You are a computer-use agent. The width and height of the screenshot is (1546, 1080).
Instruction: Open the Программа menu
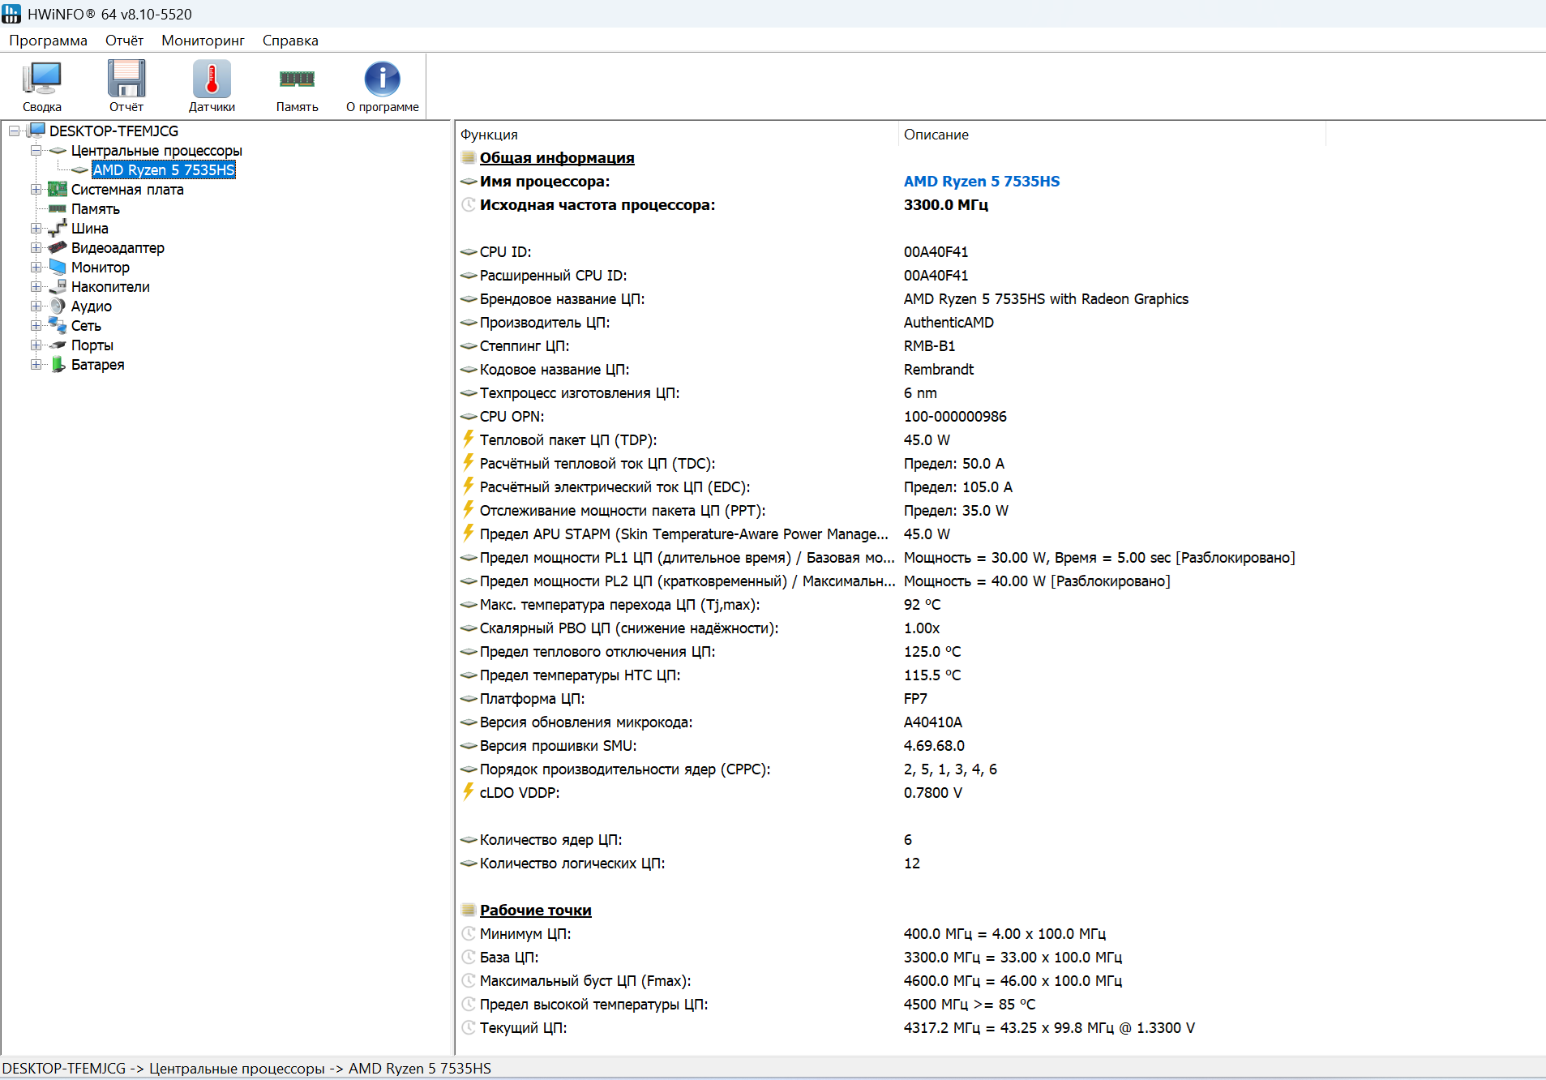(48, 41)
